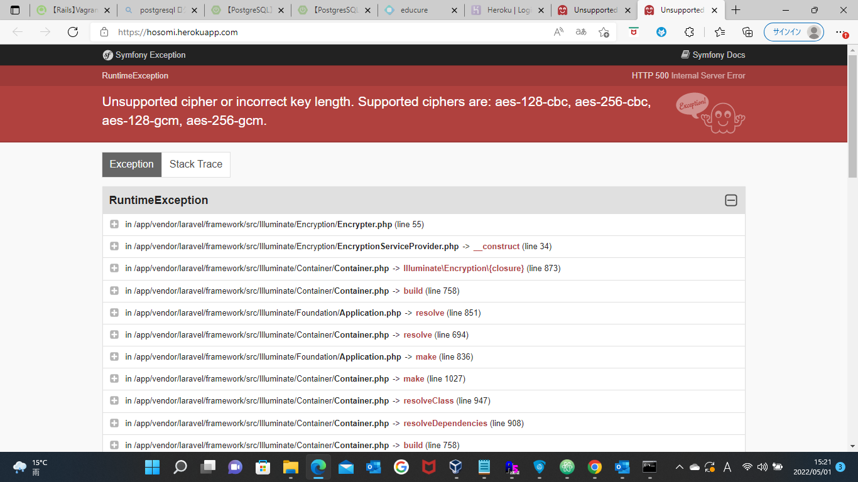Open the clock and date panel
858x482 pixels.
pos(812,467)
